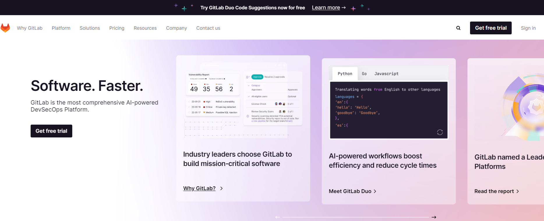Open Contact us page
Image resolution: width=544 pixels, height=221 pixels.
point(208,28)
